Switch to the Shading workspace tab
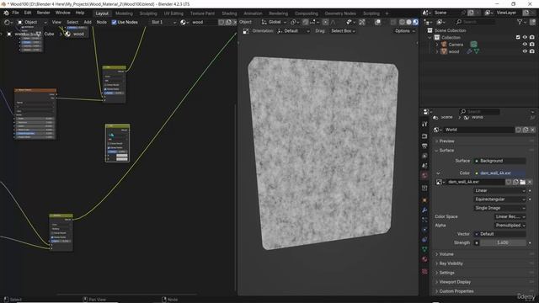539x303 pixels. [229, 13]
